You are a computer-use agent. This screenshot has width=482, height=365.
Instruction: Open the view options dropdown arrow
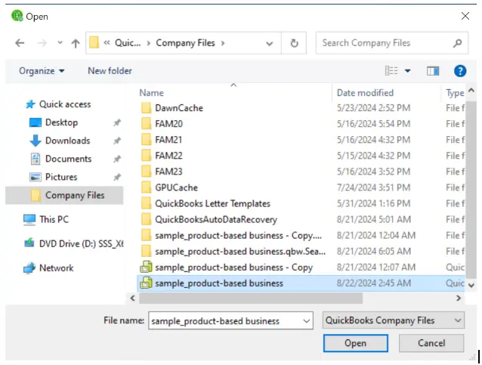[408, 71]
